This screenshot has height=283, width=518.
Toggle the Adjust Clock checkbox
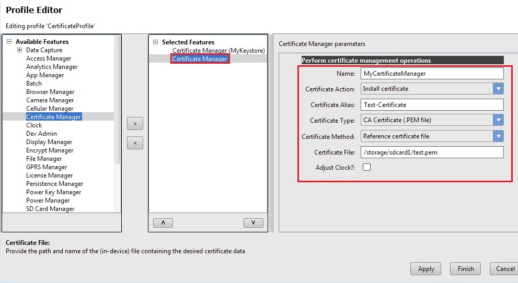[x=366, y=167]
